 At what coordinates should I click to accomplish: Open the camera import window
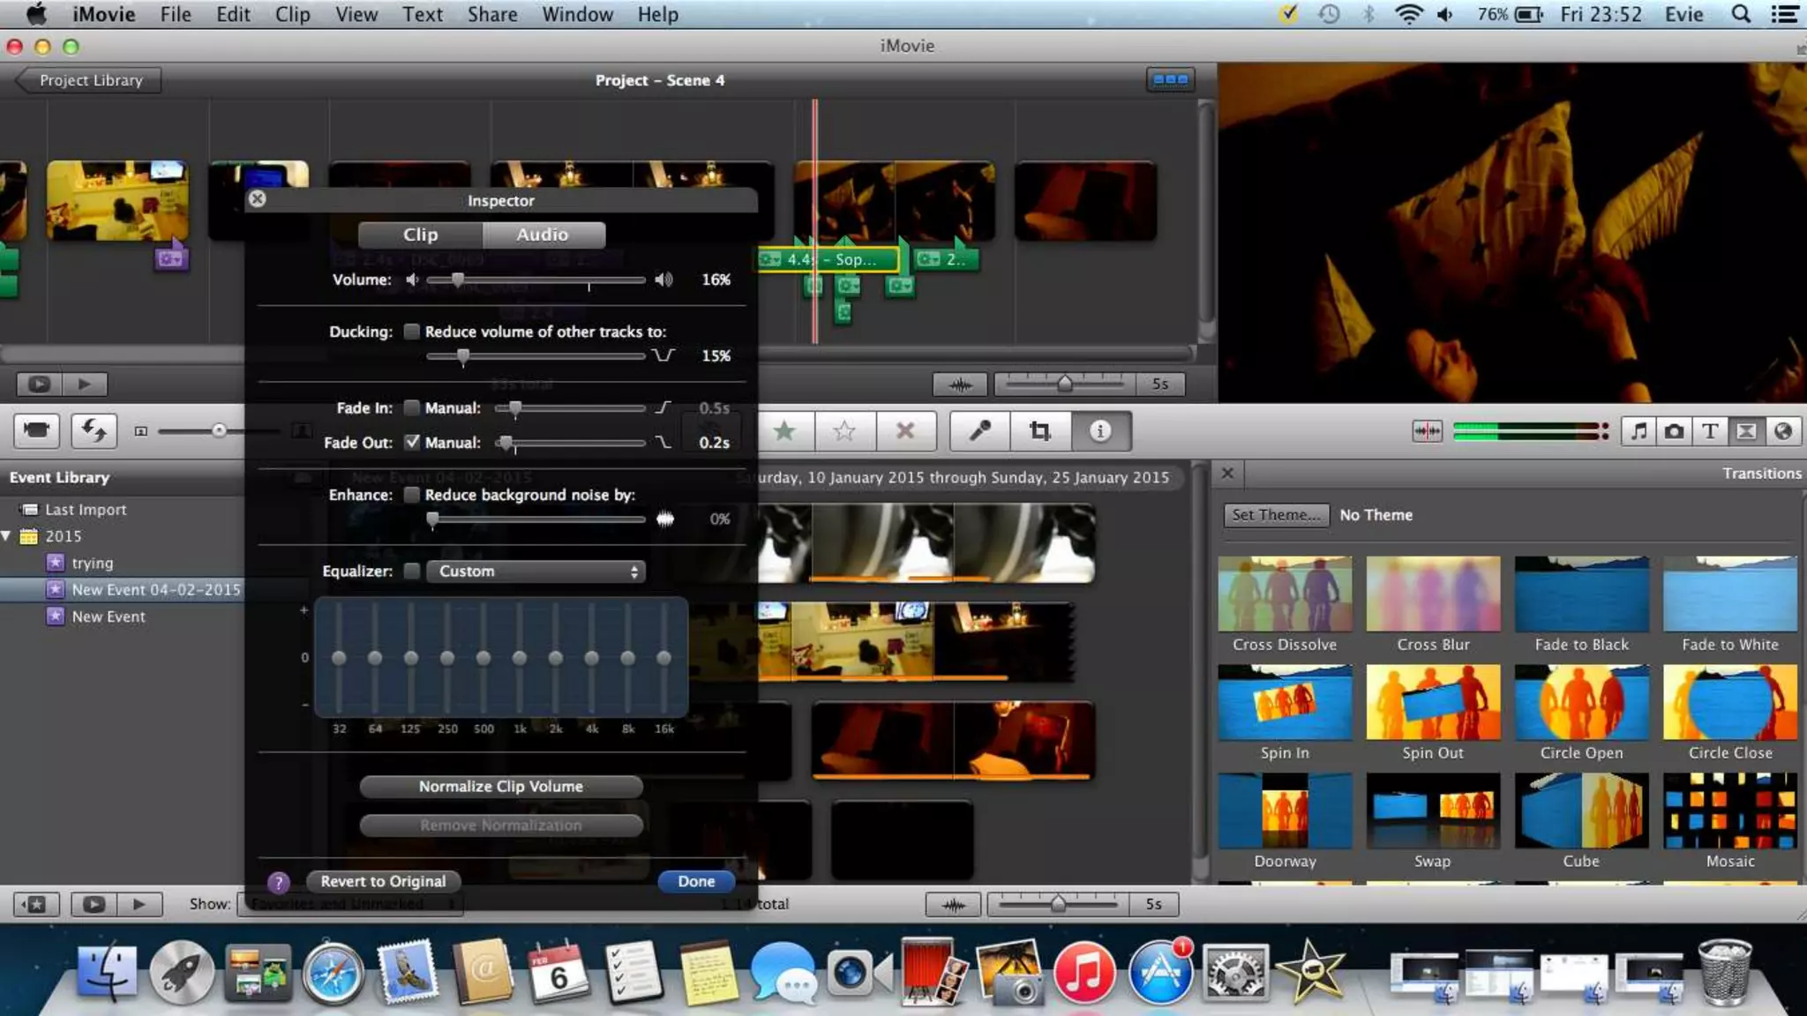36,430
